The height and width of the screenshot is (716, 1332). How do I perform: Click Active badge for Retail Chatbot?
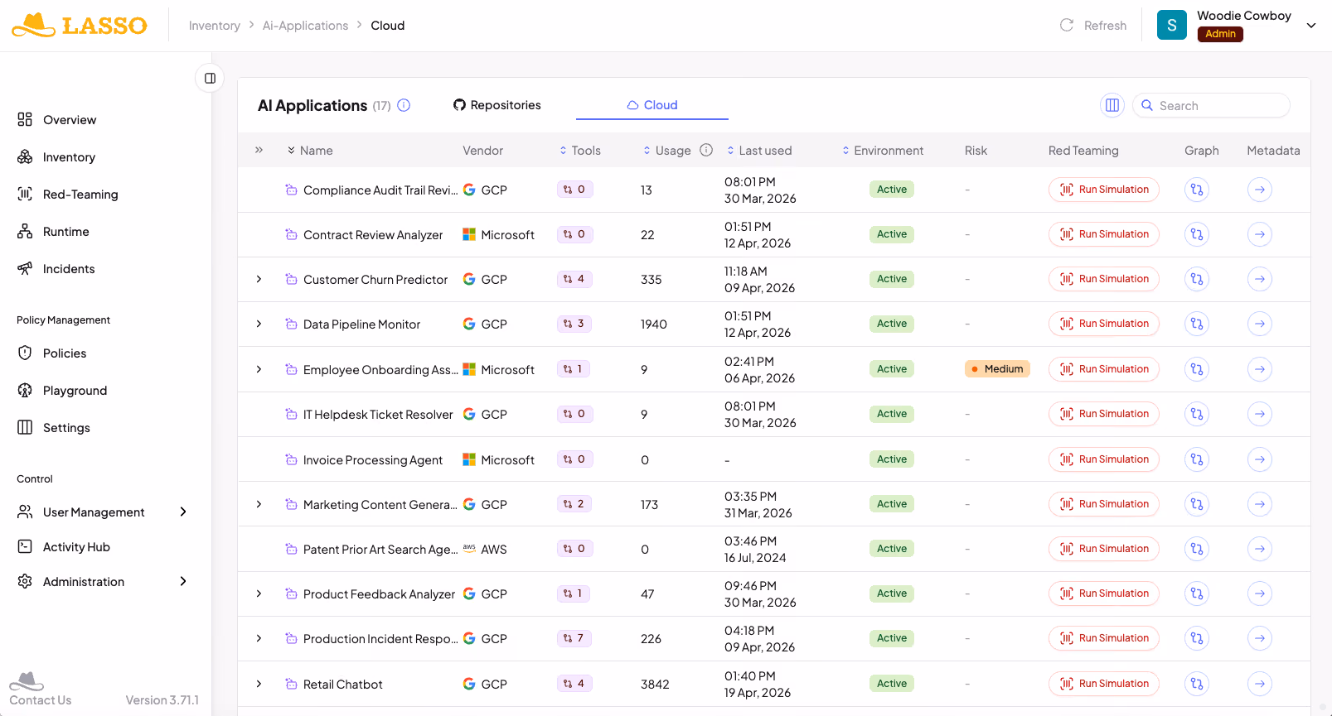[892, 684]
